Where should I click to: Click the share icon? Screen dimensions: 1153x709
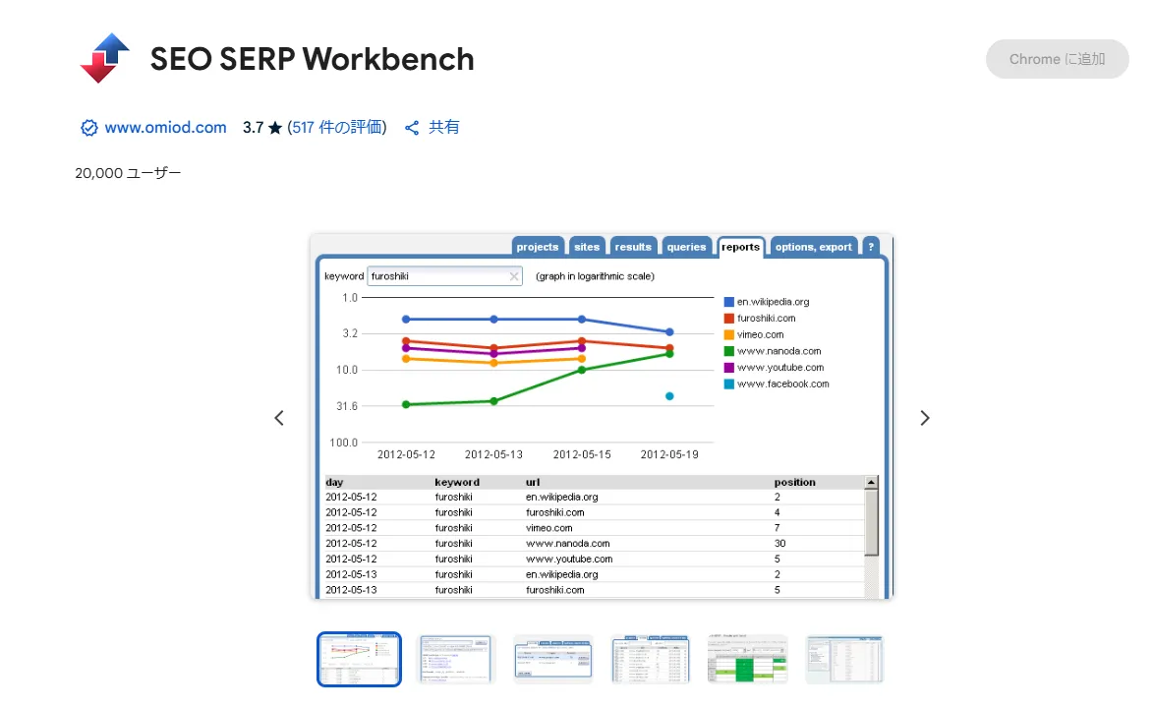pos(412,128)
